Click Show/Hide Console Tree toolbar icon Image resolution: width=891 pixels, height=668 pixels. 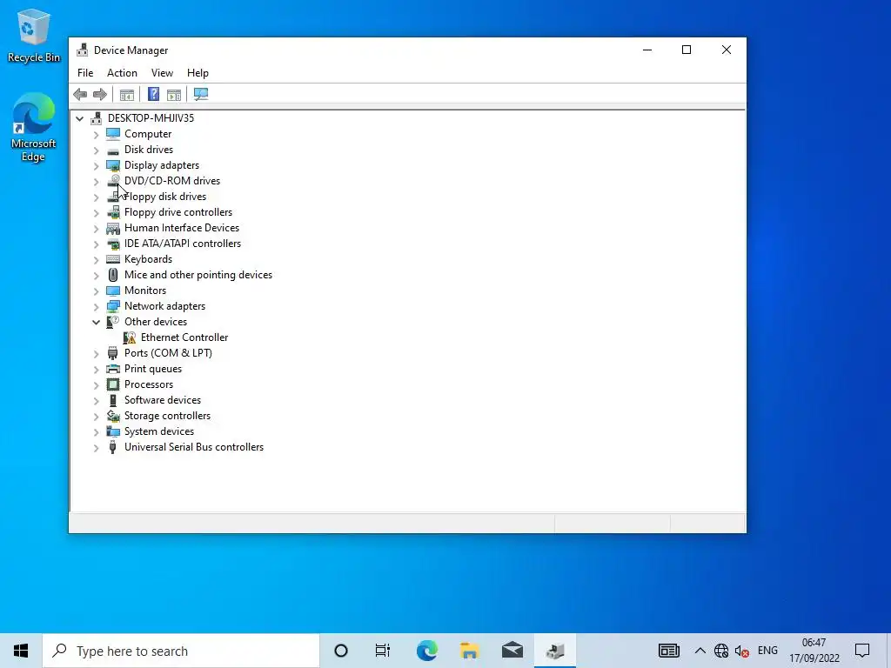click(127, 94)
